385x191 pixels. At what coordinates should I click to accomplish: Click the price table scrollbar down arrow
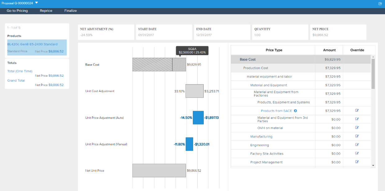tap(373, 166)
